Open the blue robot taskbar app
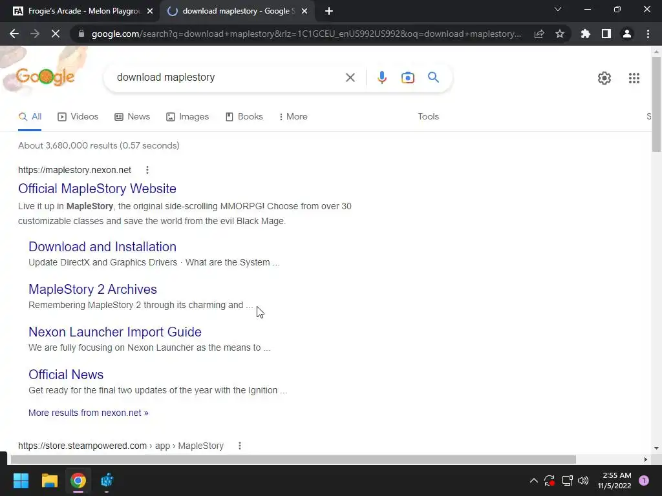 (x=107, y=480)
